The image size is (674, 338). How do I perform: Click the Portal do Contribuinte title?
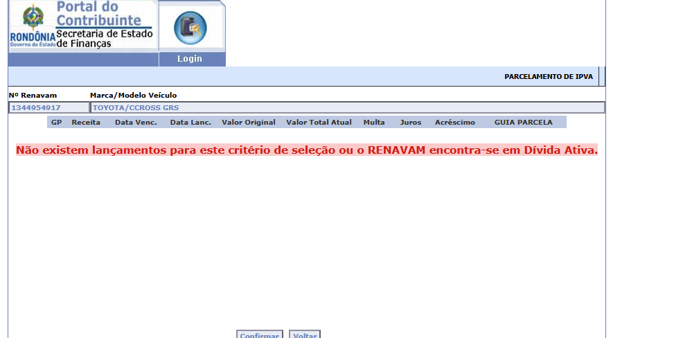107,14
